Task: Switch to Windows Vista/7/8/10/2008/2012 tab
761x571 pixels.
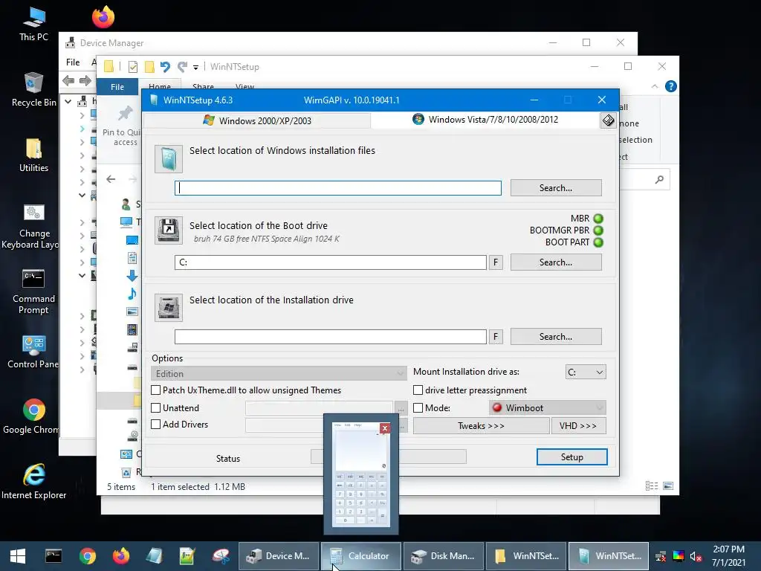Action: 485,120
